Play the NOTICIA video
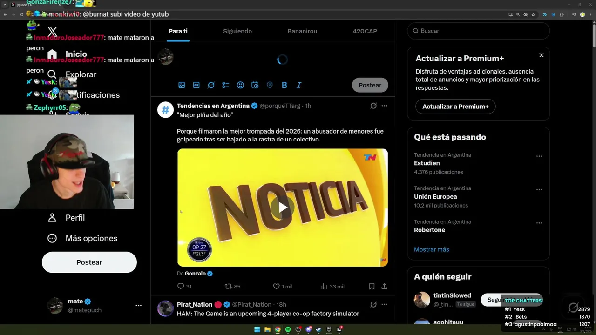Screen dimensions: 596x335 (x=283, y=208)
